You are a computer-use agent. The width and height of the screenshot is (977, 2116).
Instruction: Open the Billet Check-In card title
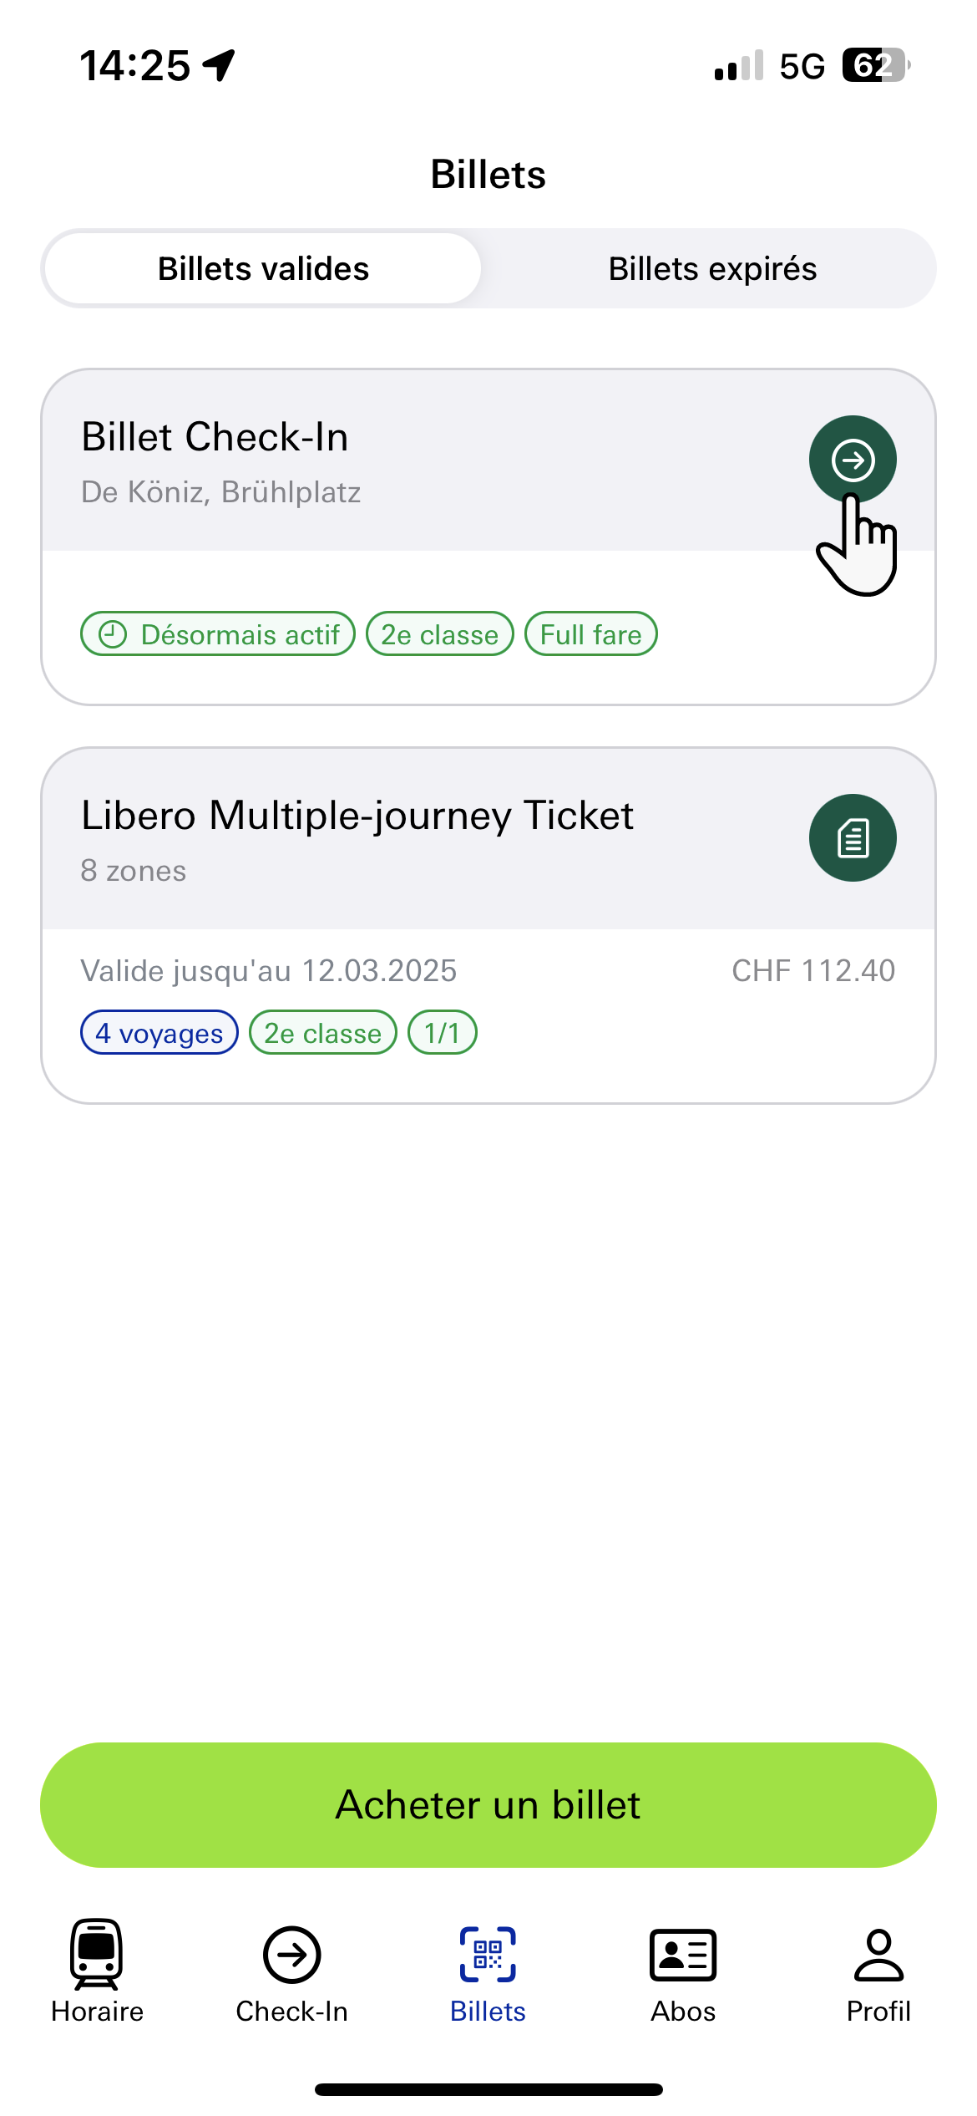(215, 437)
